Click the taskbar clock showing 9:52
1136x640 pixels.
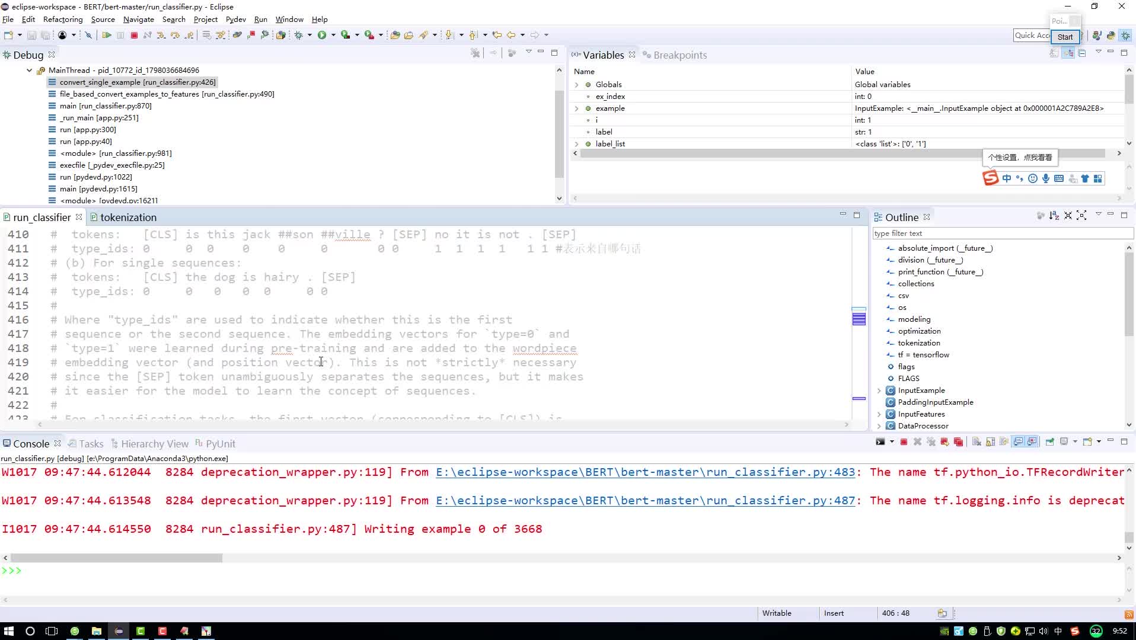point(1119,631)
